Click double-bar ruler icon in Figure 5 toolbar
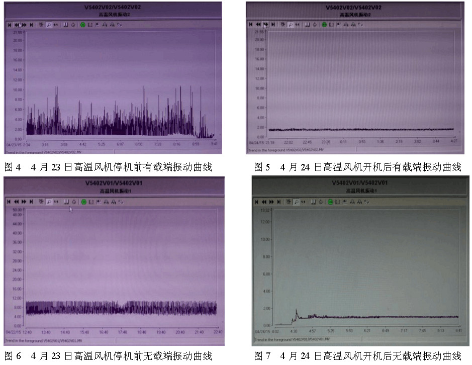Image resolution: width=472 pixels, height=365 pixels. [307, 25]
